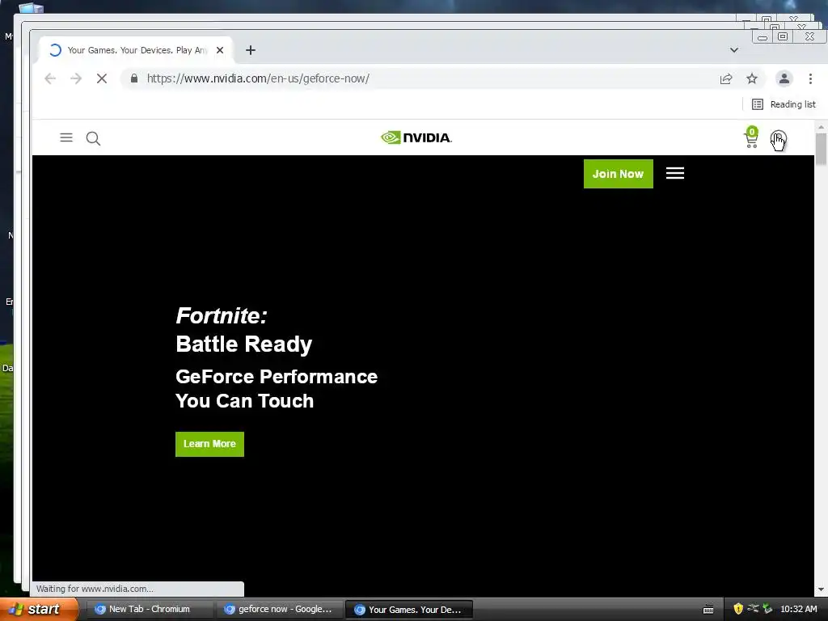Share this page icon
The height and width of the screenshot is (621, 828).
tap(726, 78)
